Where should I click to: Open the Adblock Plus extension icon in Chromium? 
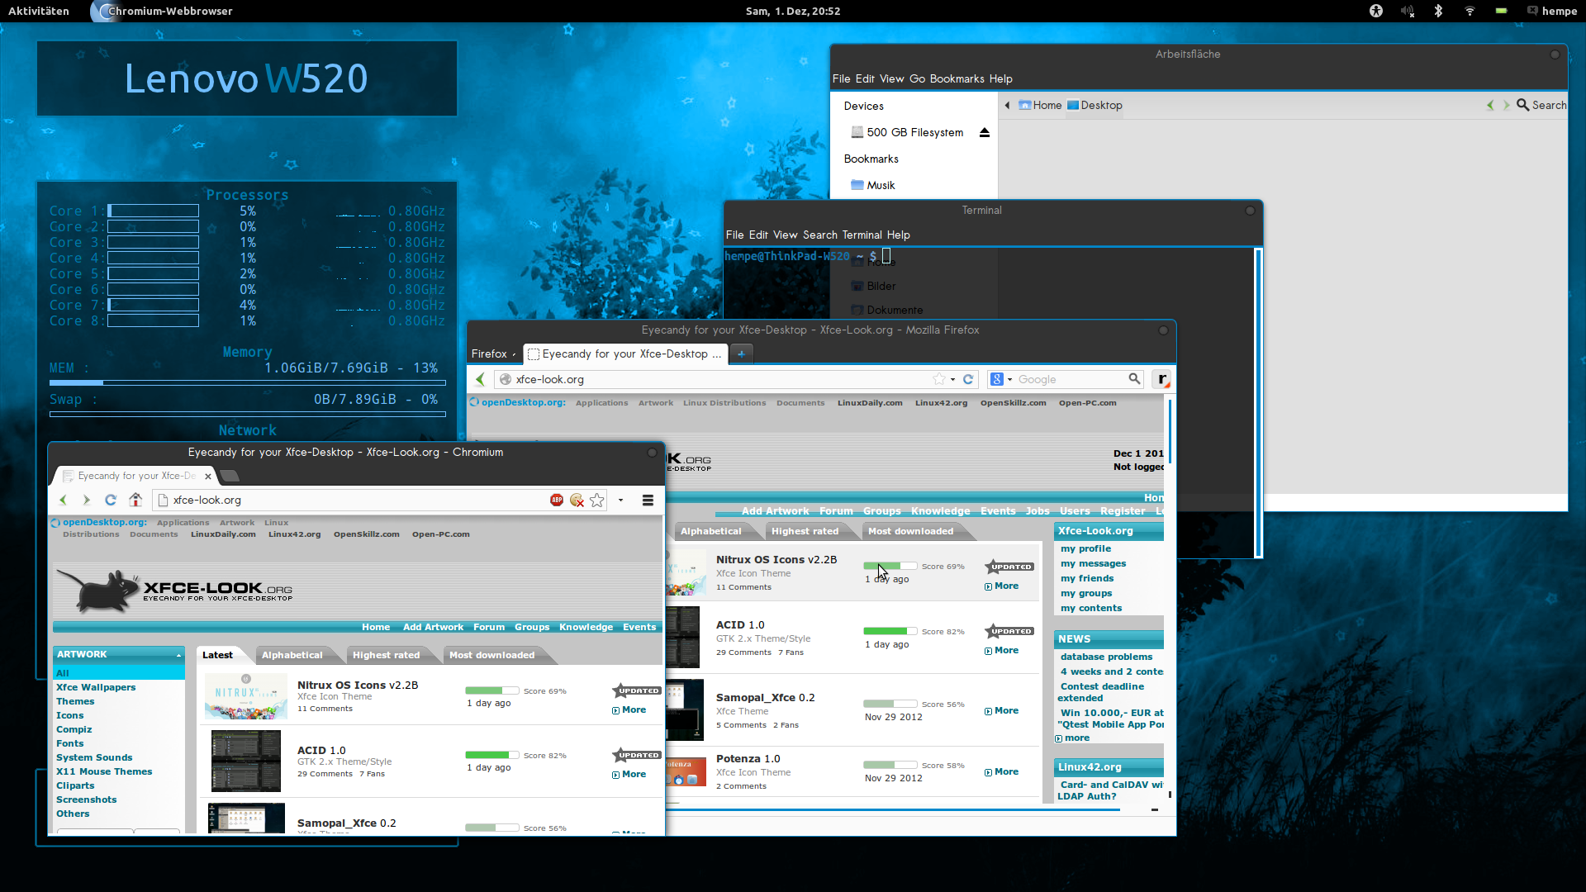[557, 500]
